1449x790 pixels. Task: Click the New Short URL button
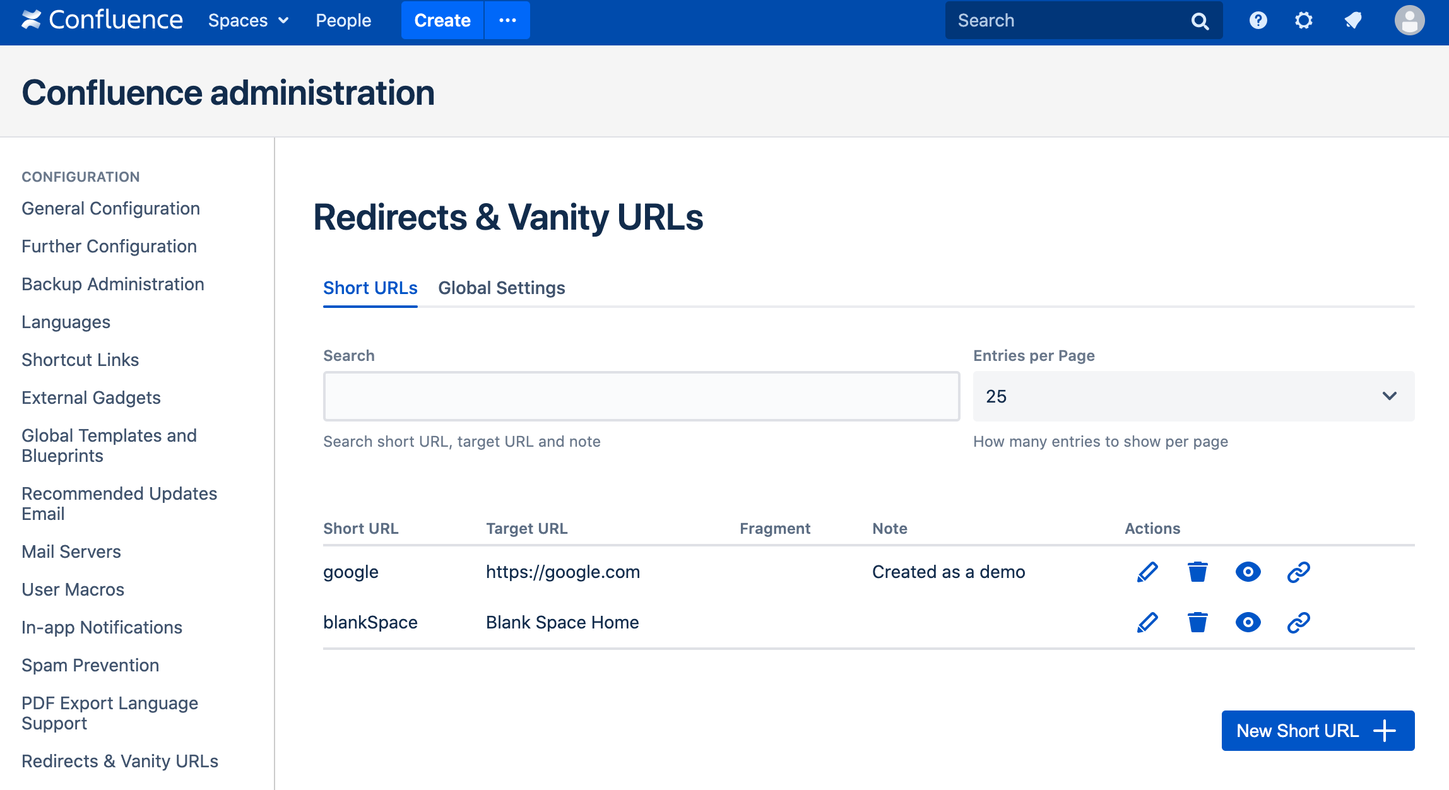click(1317, 731)
